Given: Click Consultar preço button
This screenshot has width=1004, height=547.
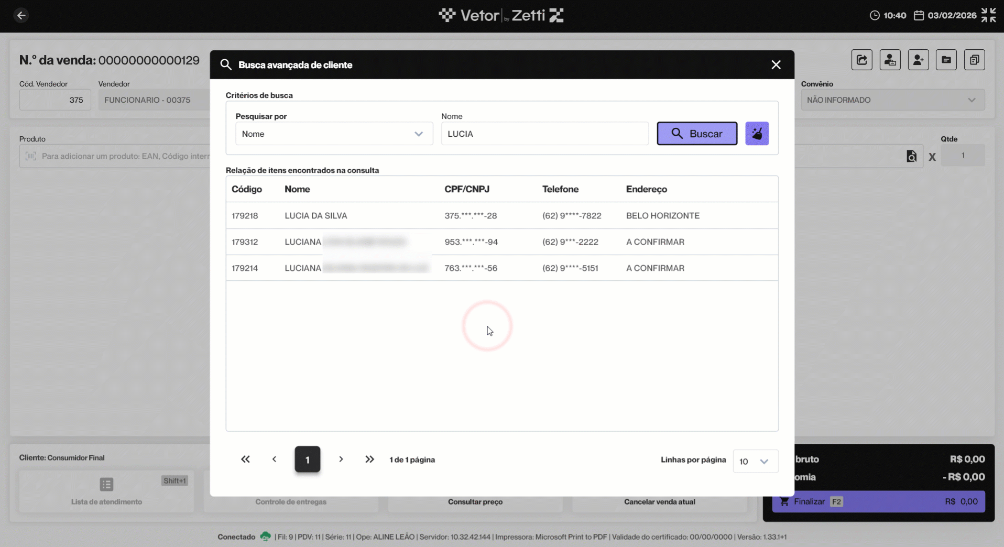Looking at the screenshot, I should (475, 501).
